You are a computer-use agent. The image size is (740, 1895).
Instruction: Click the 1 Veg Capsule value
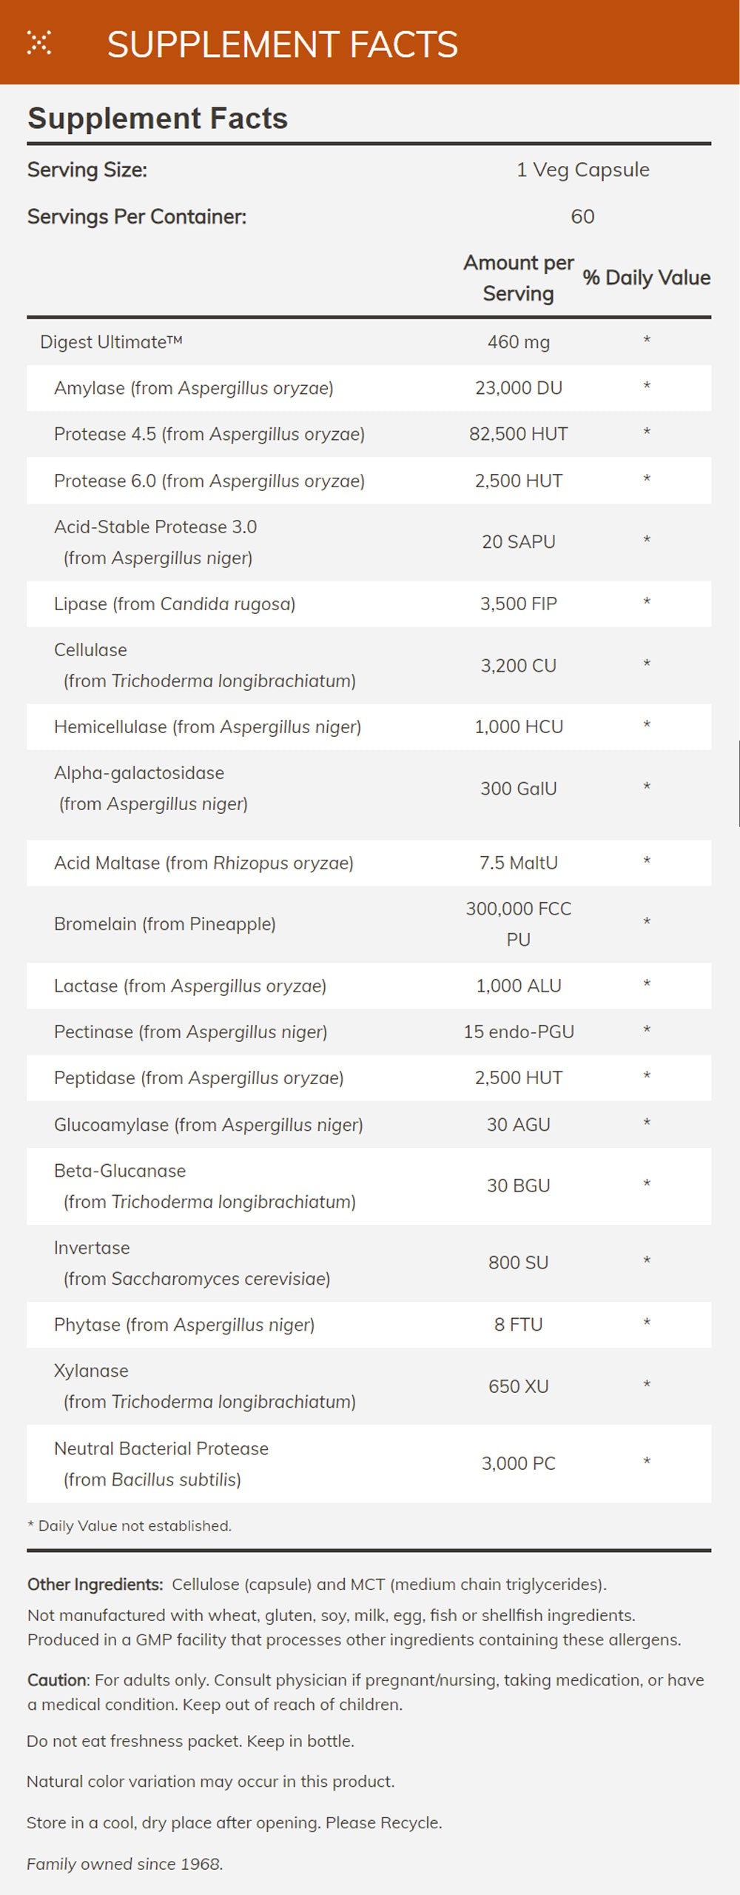click(x=582, y=170)
